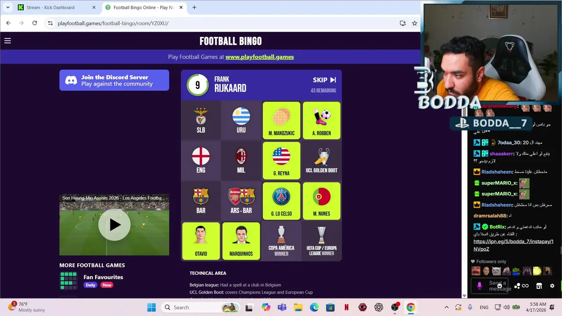Bookmark this page with the star icon
Image resolution: width=562 pixels, height=316 pixels.
point(414,23)
